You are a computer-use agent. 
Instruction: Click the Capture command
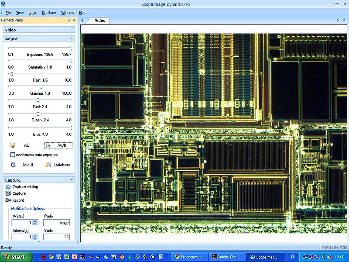point(19,193)
